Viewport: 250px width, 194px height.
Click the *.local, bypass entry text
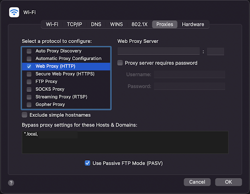coord(31,134)
